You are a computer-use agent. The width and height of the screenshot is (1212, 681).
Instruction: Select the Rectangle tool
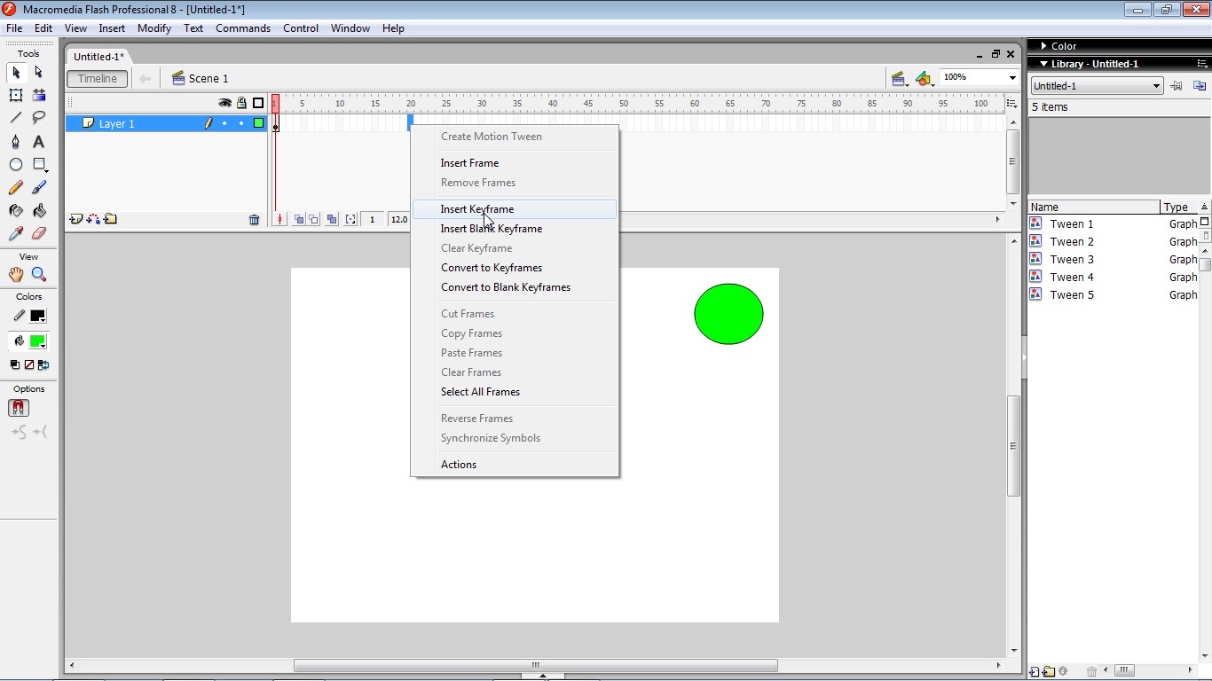[x=39, y=165]
